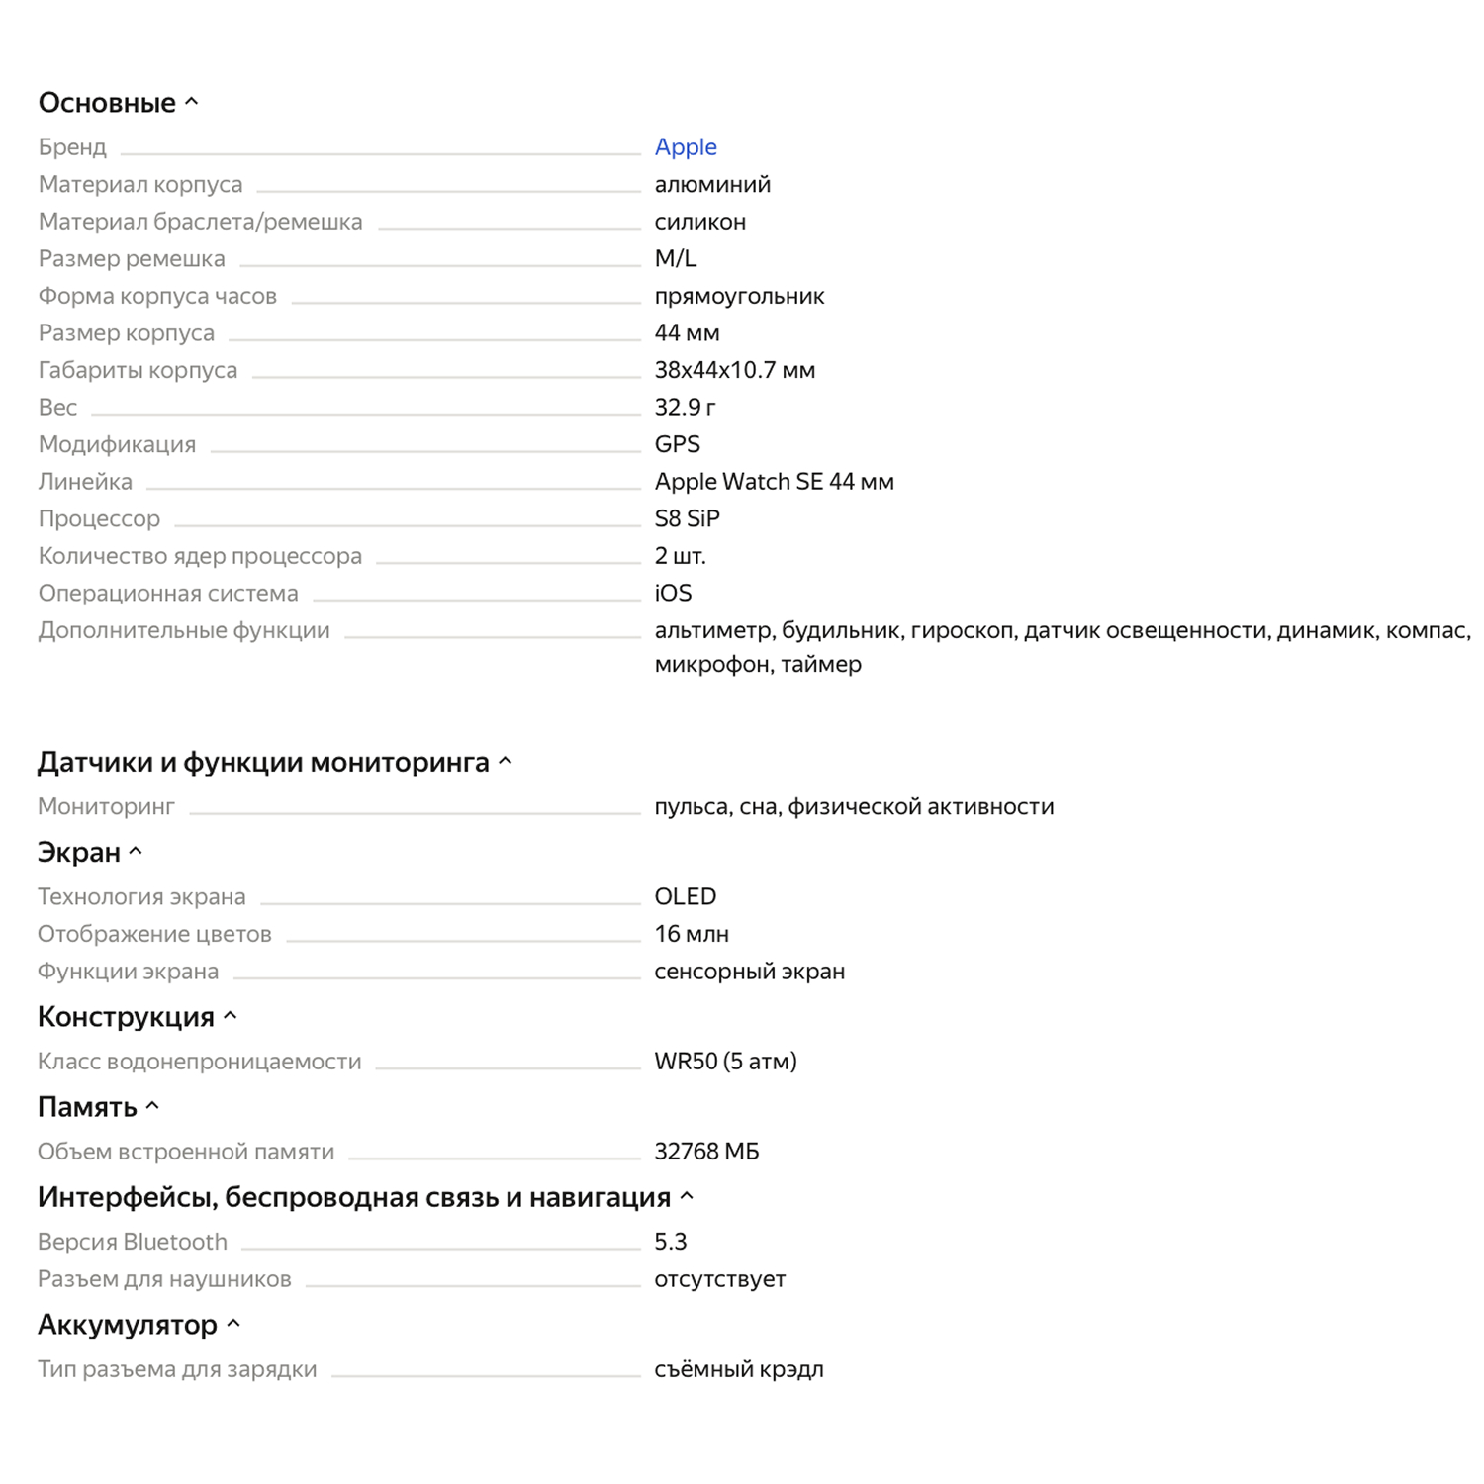Click the WR50 (5 атм) value

725,1062
